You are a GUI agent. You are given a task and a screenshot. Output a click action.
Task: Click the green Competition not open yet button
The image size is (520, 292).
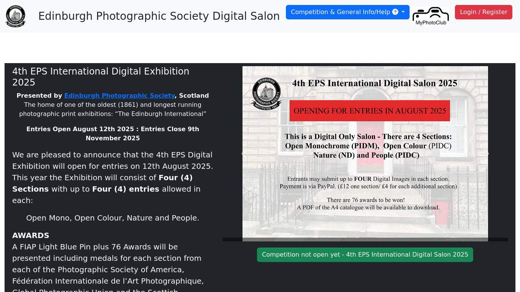pyautogui.click(x=365, y=255)
